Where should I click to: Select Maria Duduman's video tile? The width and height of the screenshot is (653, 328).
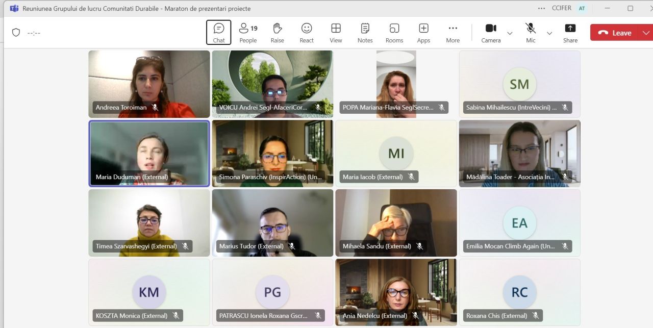(x=149, y=153)
